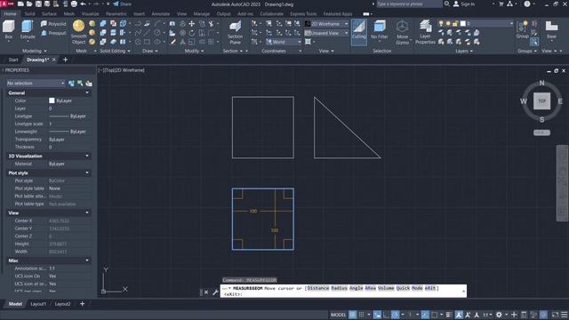Click the ByLayer color swatch property
Image resolution: width=569 pixels, height=320 pixels.
[x=52, y=100]
